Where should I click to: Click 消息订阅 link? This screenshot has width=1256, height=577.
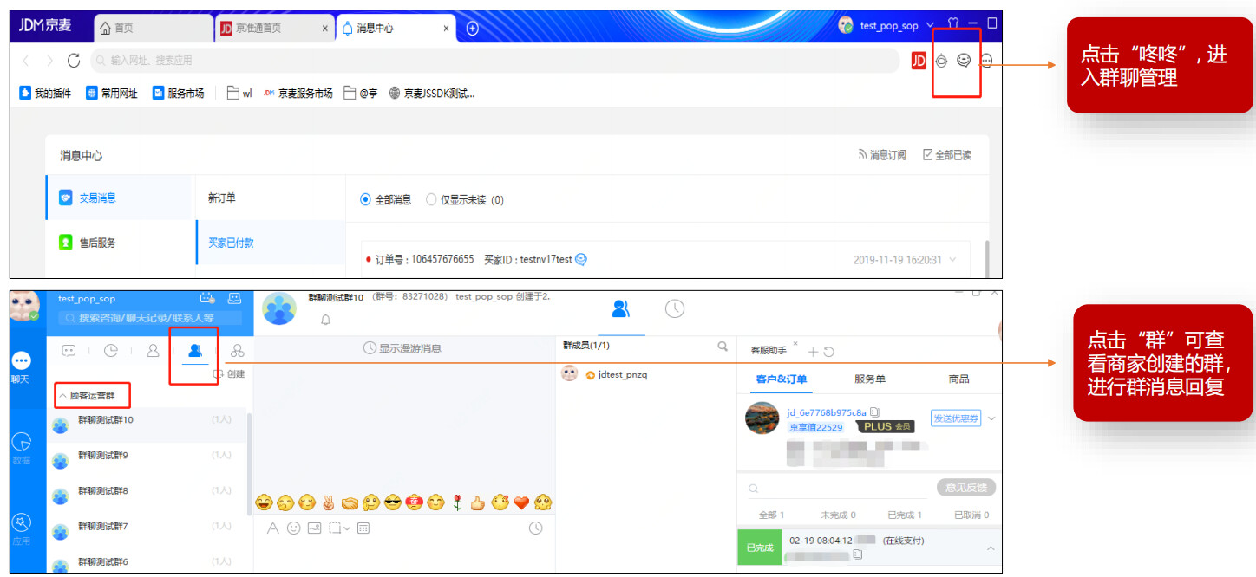pyautogui.click(x=881, y=155)
